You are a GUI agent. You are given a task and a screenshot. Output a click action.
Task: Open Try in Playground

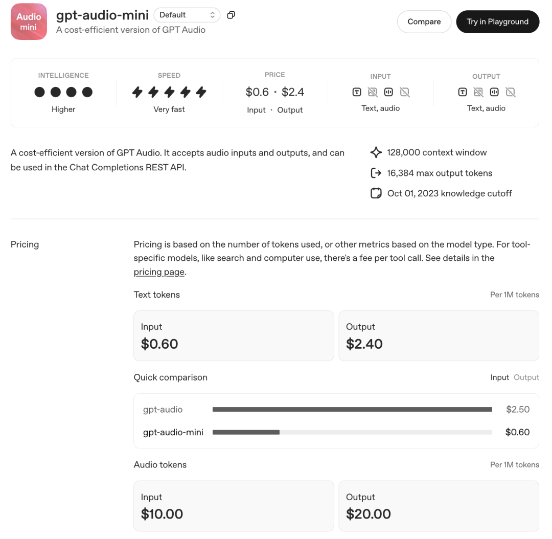pos(497,21)
